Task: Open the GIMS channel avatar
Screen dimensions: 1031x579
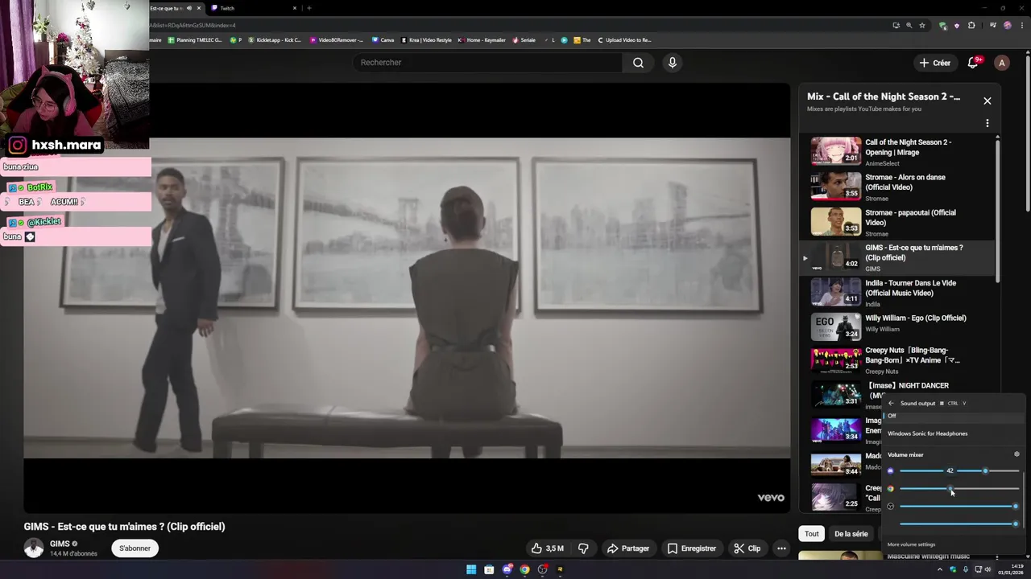Action: pos(33,548)
